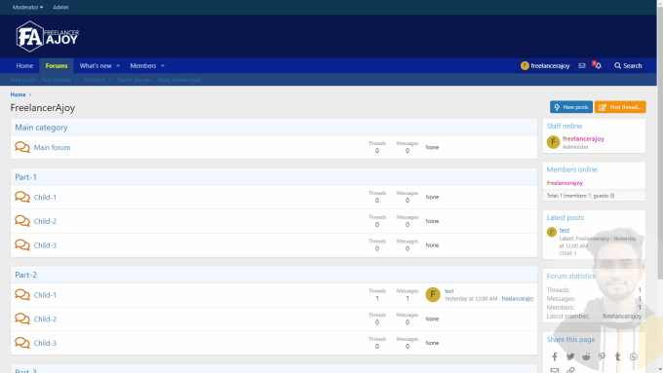Share this page on Twitter
This screenshot has width=663, height=373.
[570, 356]
